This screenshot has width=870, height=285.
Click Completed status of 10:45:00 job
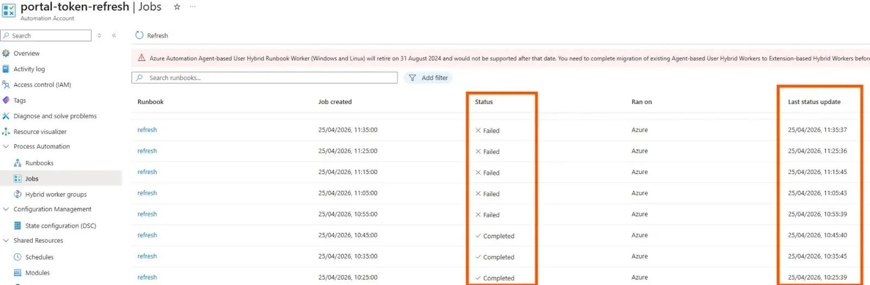495,236
